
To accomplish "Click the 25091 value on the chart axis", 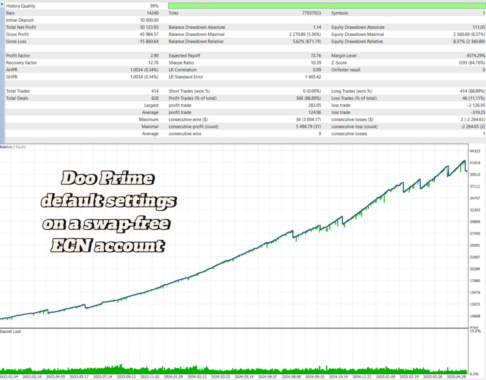I will point(475,245).
